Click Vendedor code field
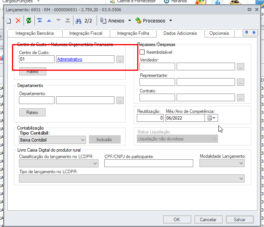 (157, 67)
